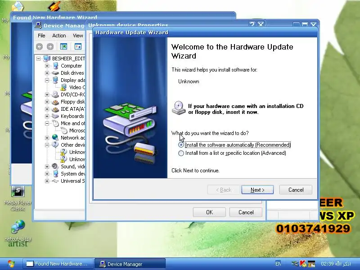Select the DVD/CD-ROM drives disc icon
The height and width of the screenshot is (270, 360).
[55, 94]
